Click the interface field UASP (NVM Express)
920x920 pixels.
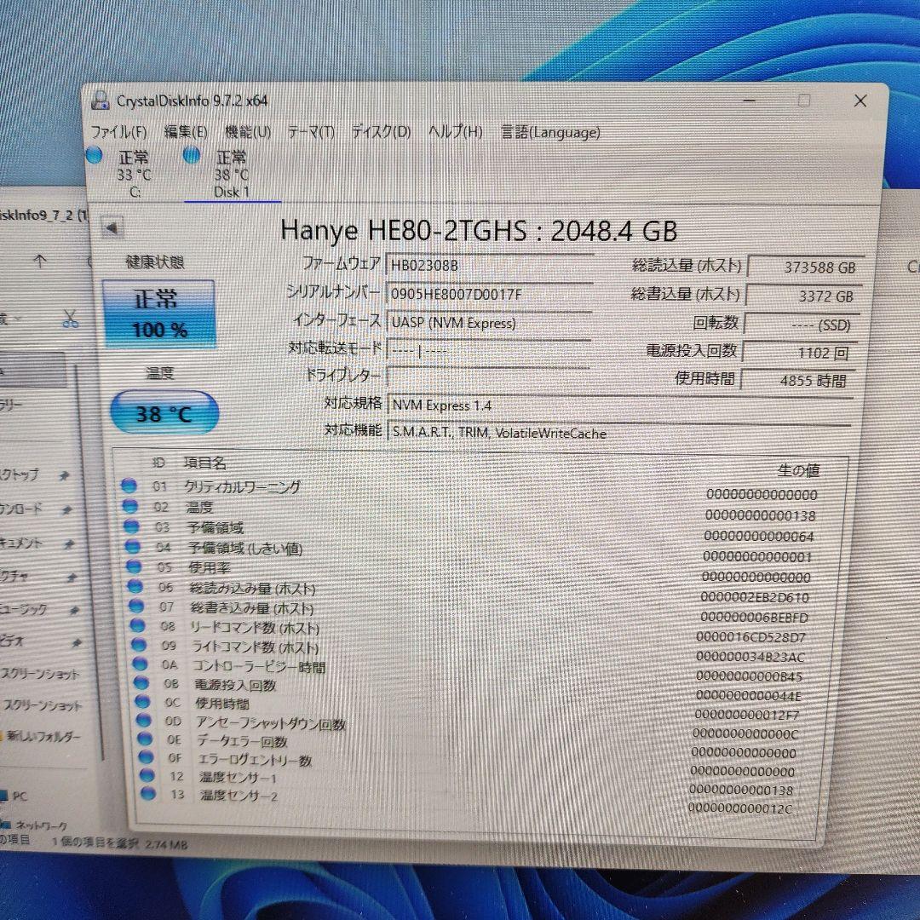click(x=489, y=323)
